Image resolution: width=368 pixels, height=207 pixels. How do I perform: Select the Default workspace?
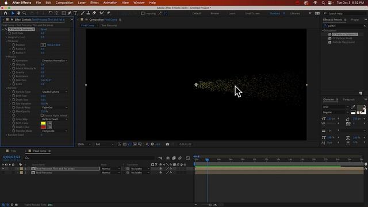pyautogui.click(x=197, y=13)
